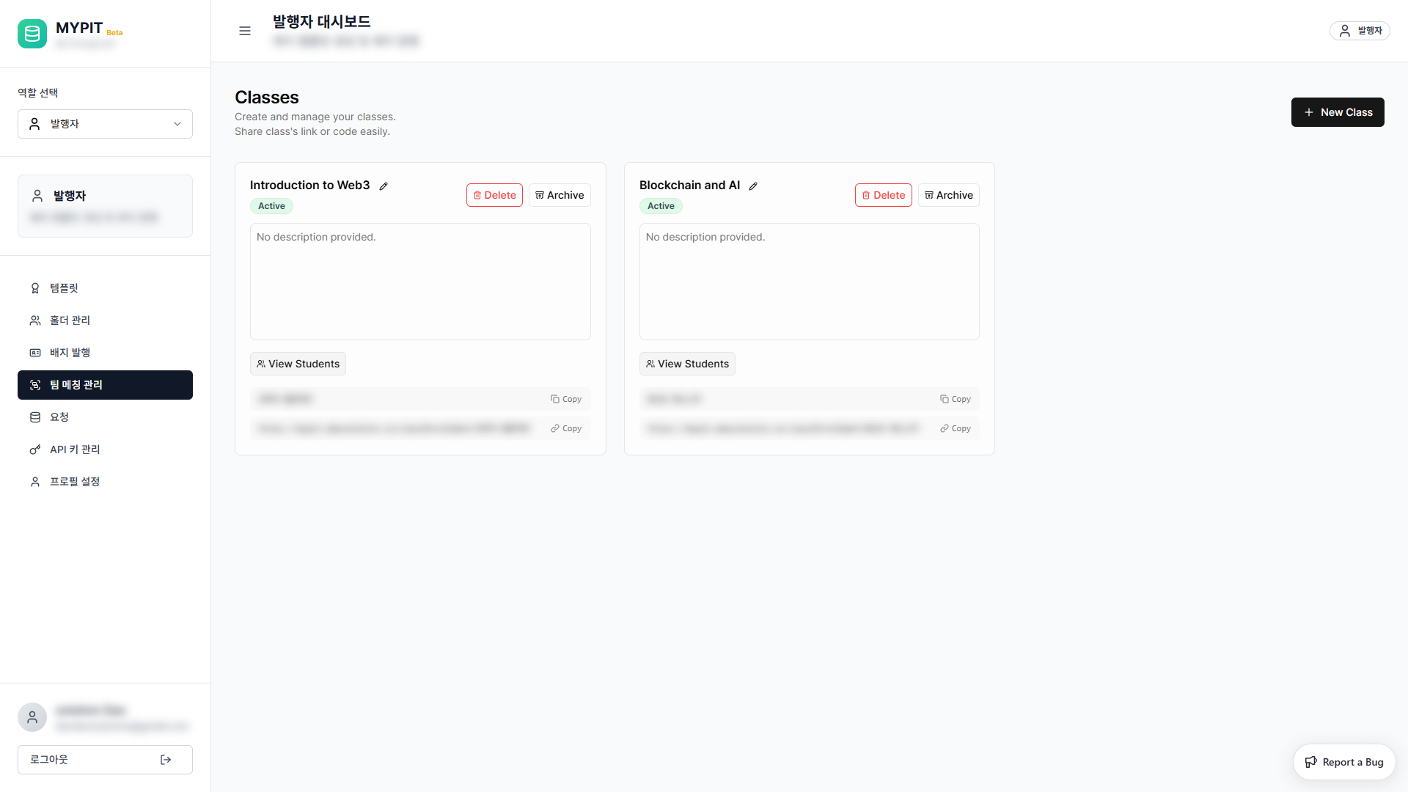Click the MYPIT logo icon
The width and height of the screenshot is (1408, 792).
pyautogui.click(x=32, y=34)
